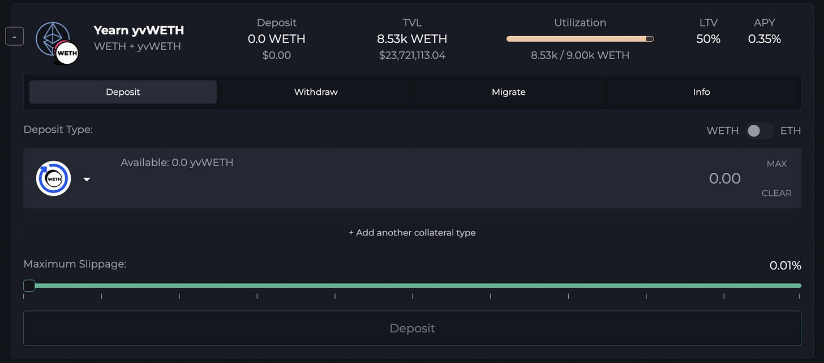Image resolution: width=824 pixels, height=363 pixels.
Task: Click the "Deposit Type:" label
Action: pyautogui.click(x=58, y=129)
